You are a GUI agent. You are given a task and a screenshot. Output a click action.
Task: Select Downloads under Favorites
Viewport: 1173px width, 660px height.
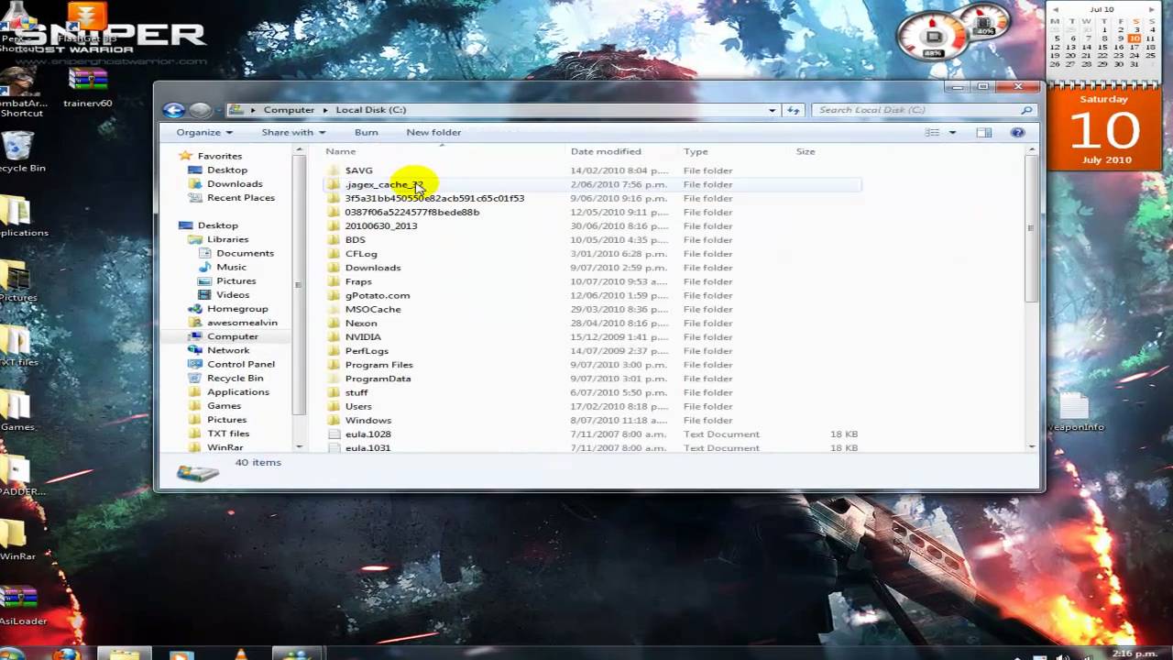point(235,183)
